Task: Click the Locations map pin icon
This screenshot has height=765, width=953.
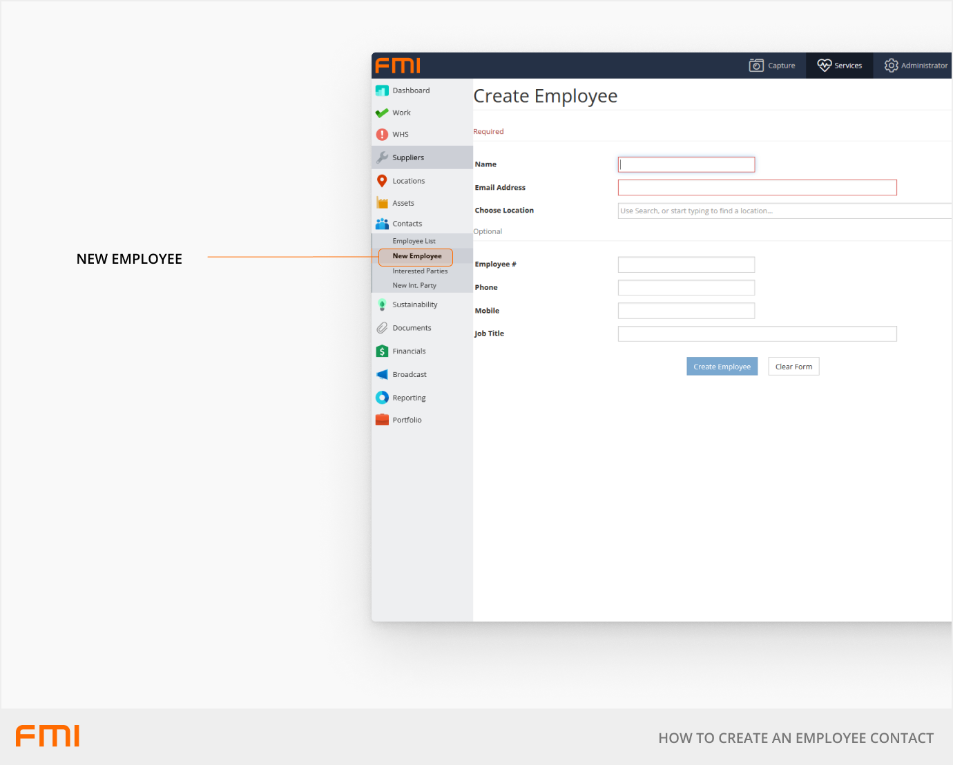Action: click(382, 181)
